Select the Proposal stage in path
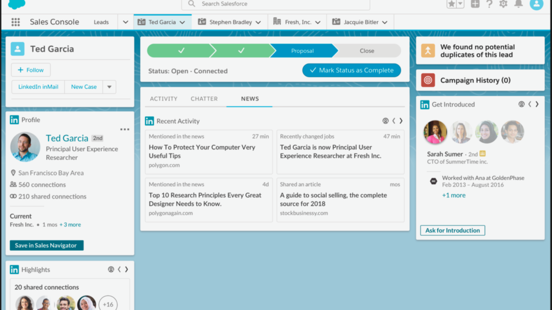The image size is (552, 310). pyautogui.click(x=302, y=51)
